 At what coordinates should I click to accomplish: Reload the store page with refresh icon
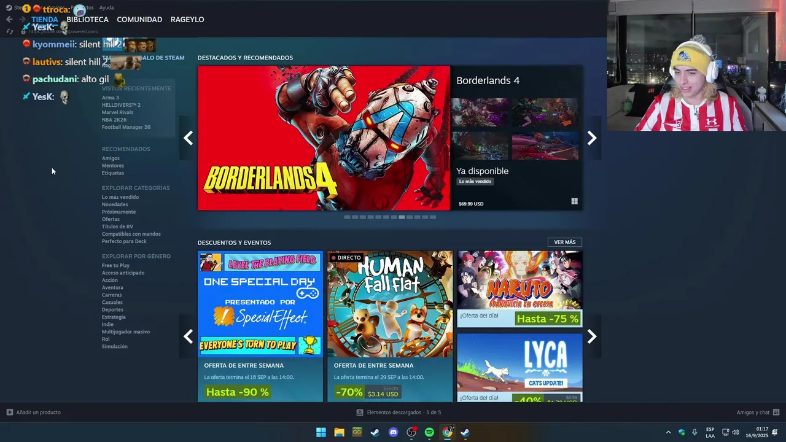pos(9,31)
